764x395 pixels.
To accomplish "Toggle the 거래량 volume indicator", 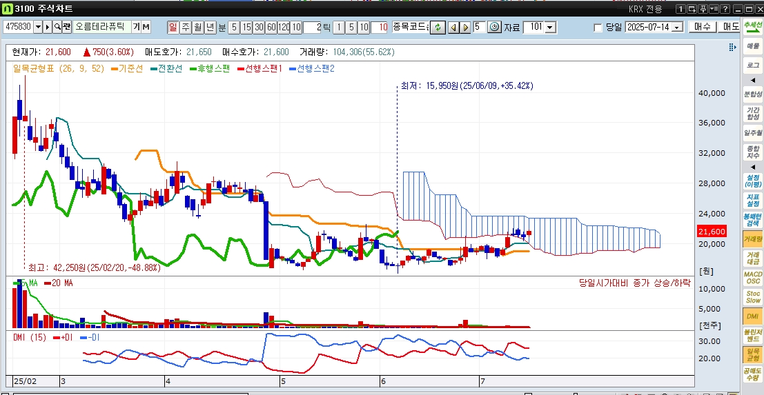I will click(752, 239).
